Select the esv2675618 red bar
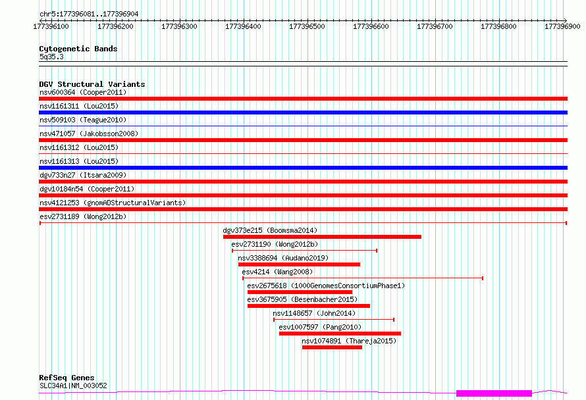 [300, 292]
